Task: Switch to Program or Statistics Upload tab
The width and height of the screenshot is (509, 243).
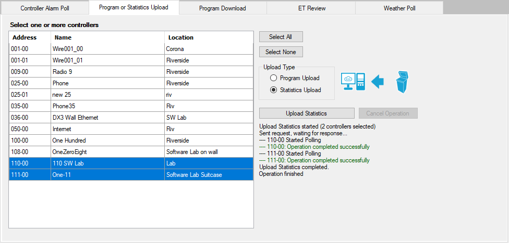Action: (134, 7)
